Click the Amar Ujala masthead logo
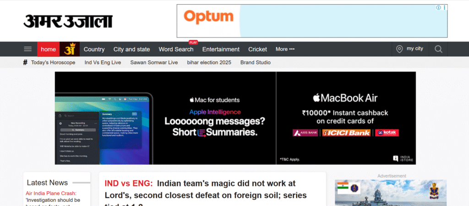The width and height of the screenshot is (469, 206). pyautogui.click(x=68, y=21)
